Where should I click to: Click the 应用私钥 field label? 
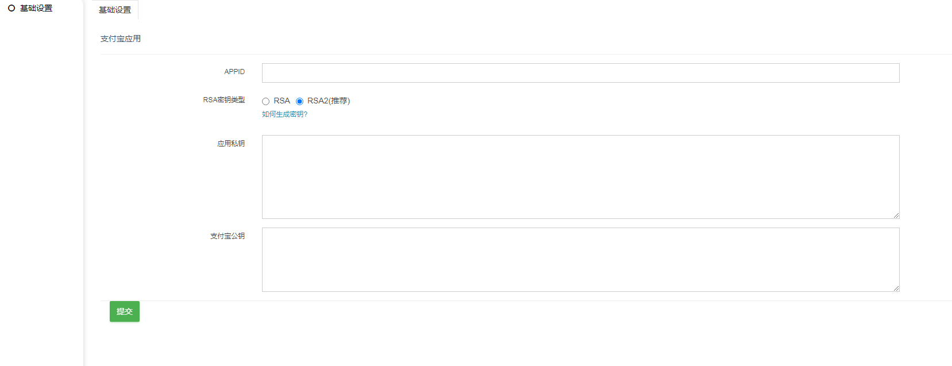(231, 144)
